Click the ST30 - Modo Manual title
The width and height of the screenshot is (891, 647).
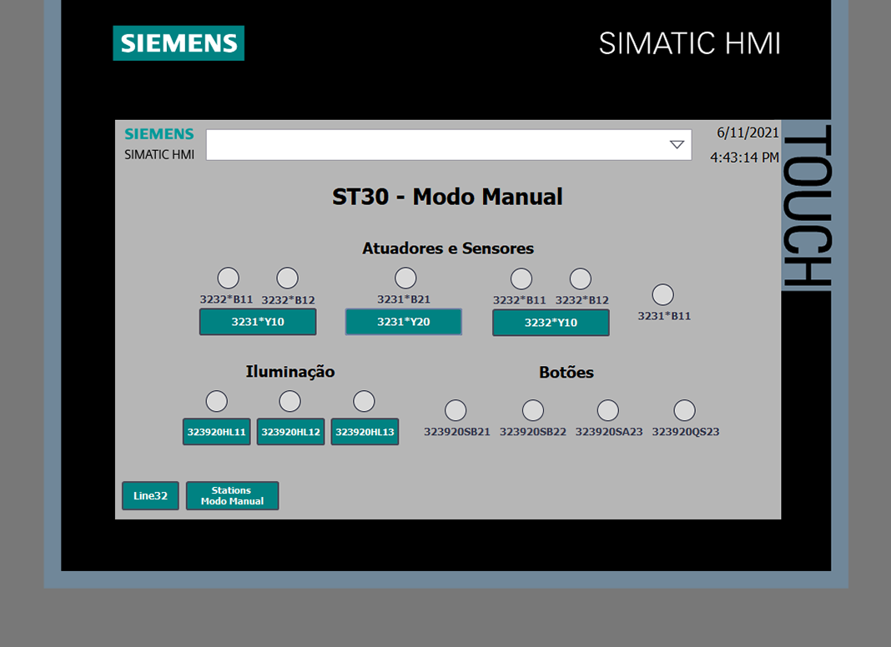coord(448,197)
